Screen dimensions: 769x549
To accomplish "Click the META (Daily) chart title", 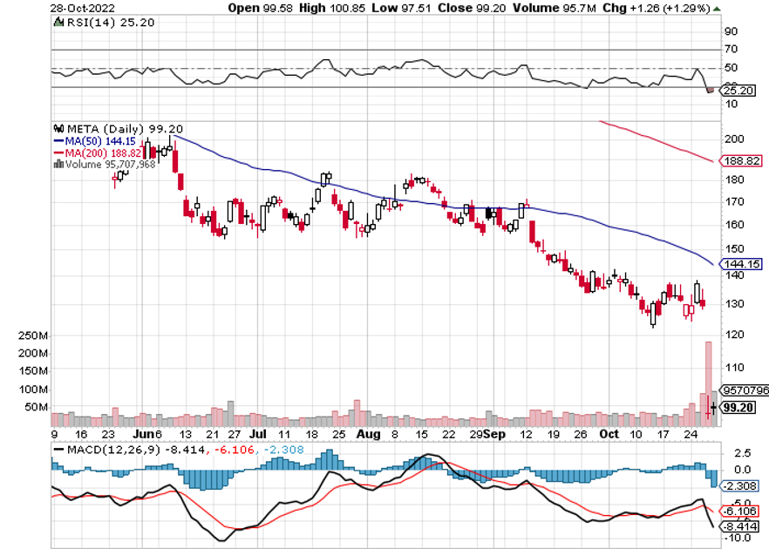I will click(110, 125).
